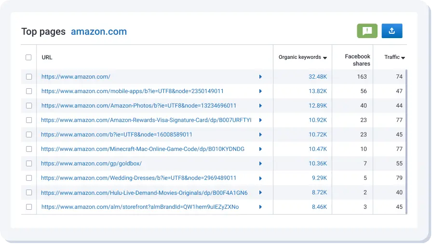Expand arrow beside alm/storefront URL
The height and width of the screenshot is (244, 432).
[260, 207]
